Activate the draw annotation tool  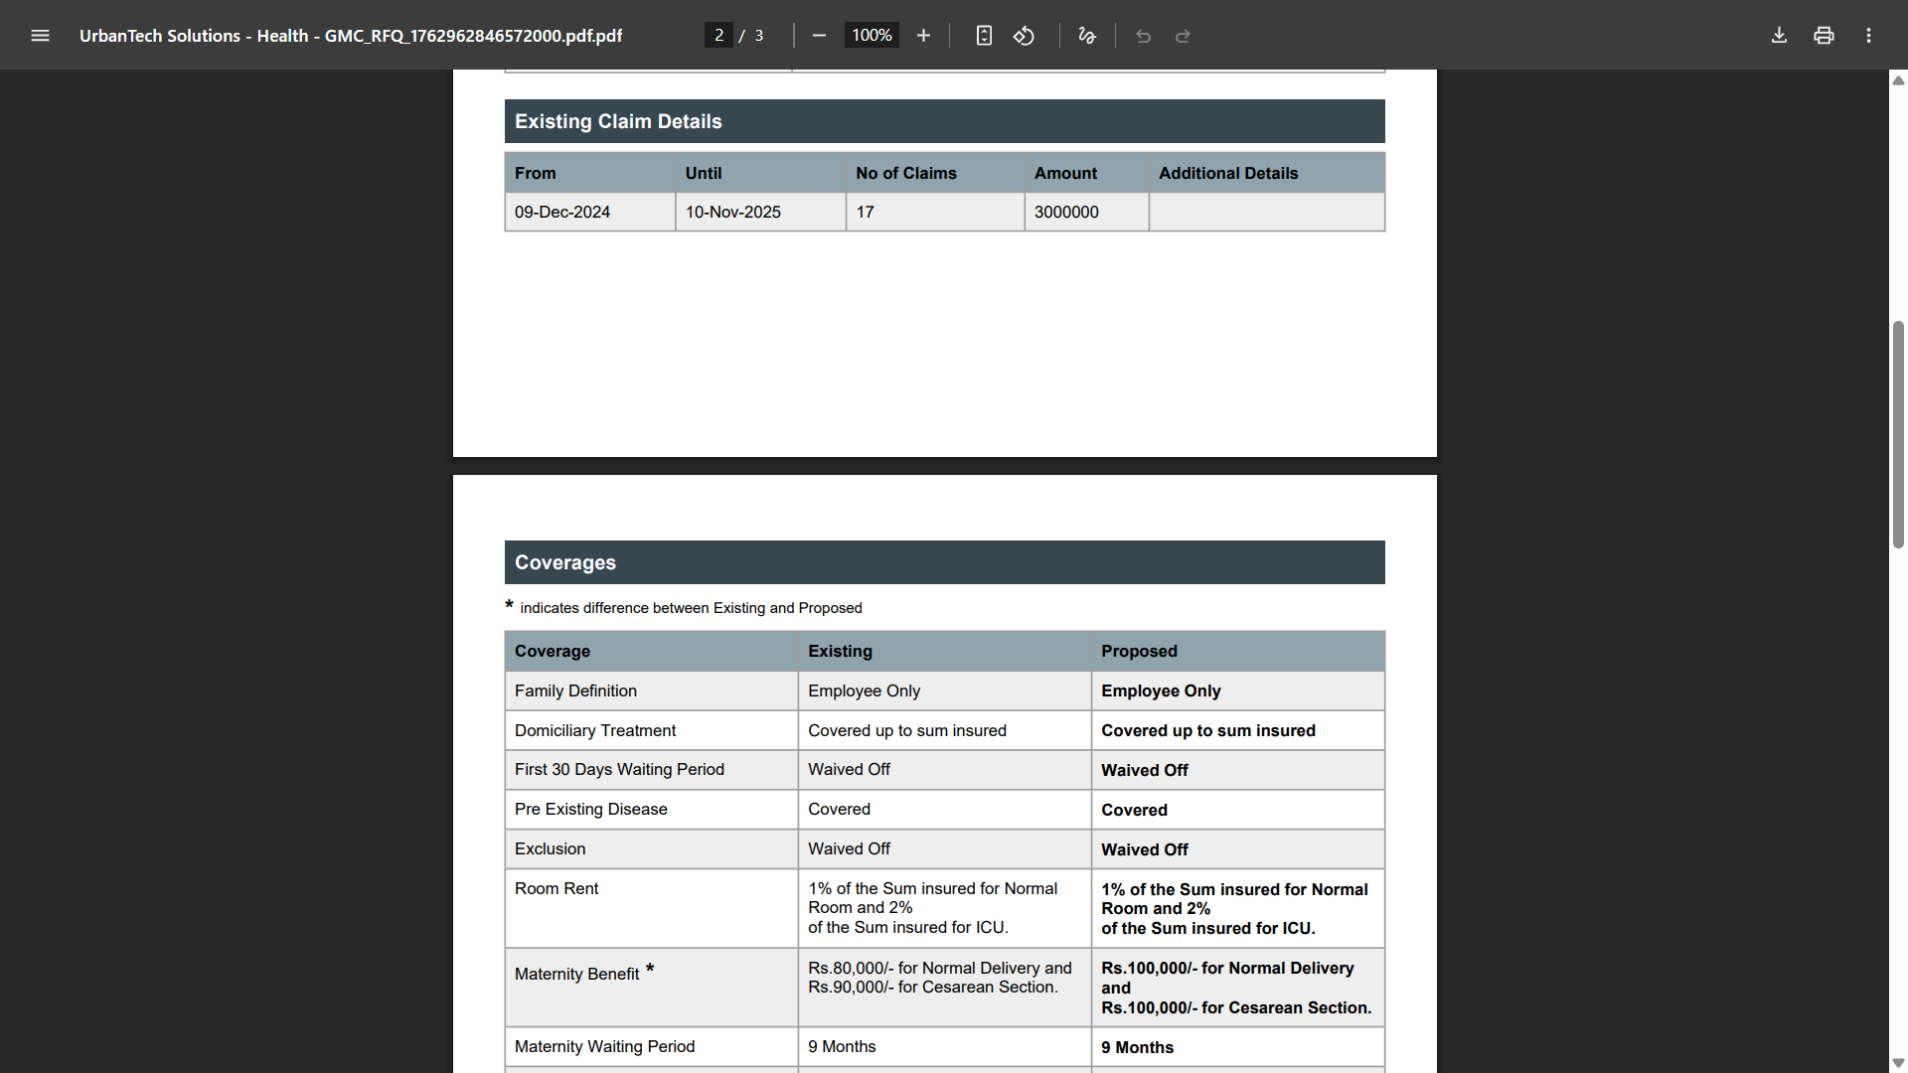1087,36
